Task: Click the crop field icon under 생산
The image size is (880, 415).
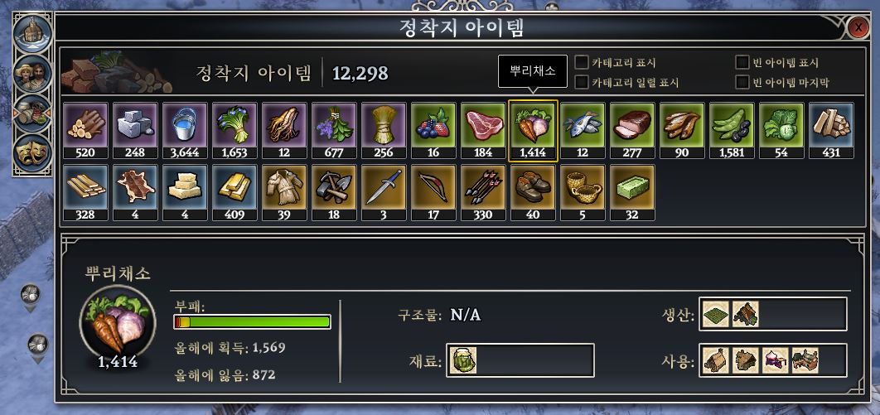Action: pos(716,314)
